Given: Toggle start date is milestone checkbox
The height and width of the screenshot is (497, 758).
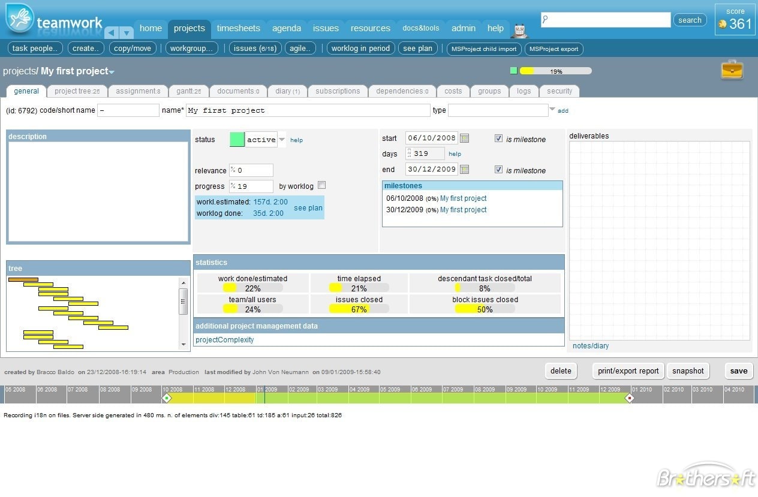Looking at the screenshot, I should pyautogui.click(x=498, y=138).
